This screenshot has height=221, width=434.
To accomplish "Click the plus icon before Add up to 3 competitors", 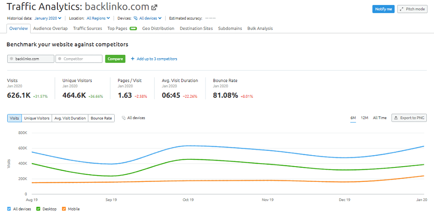I will 132,59.
